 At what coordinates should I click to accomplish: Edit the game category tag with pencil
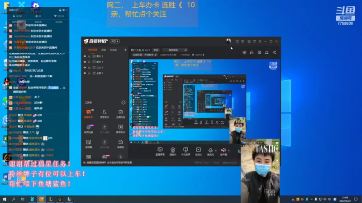(x=156, y=55)
